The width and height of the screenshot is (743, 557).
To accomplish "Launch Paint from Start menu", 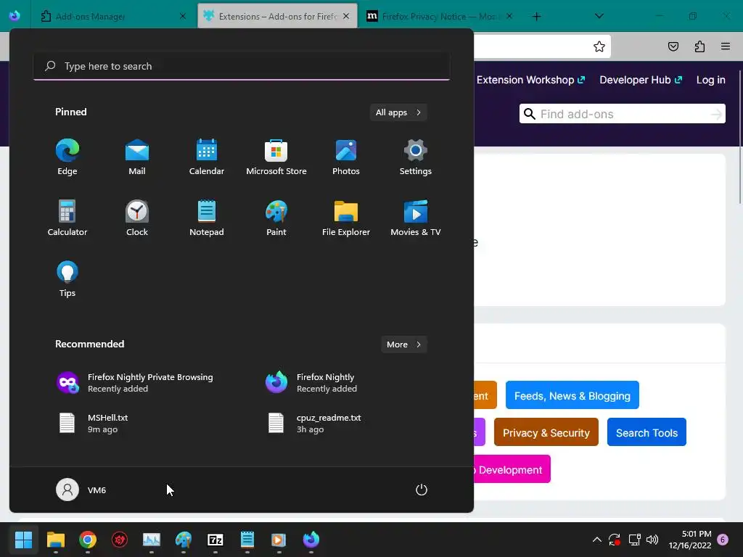I will pos(276,218).
